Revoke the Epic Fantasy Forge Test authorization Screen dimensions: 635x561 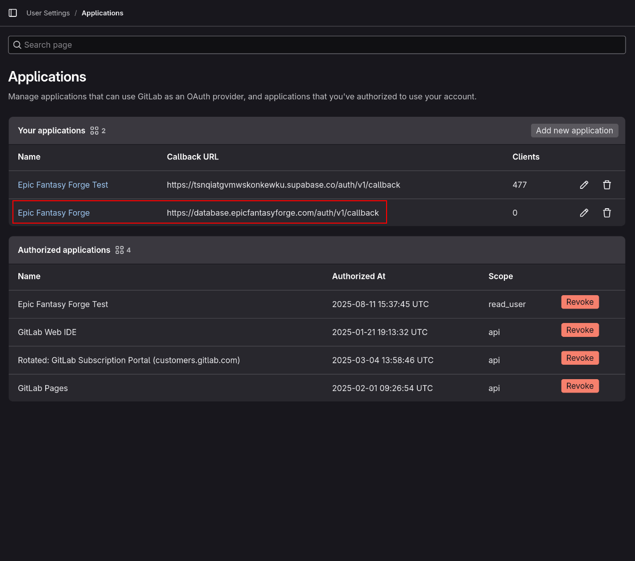point(580,302)
